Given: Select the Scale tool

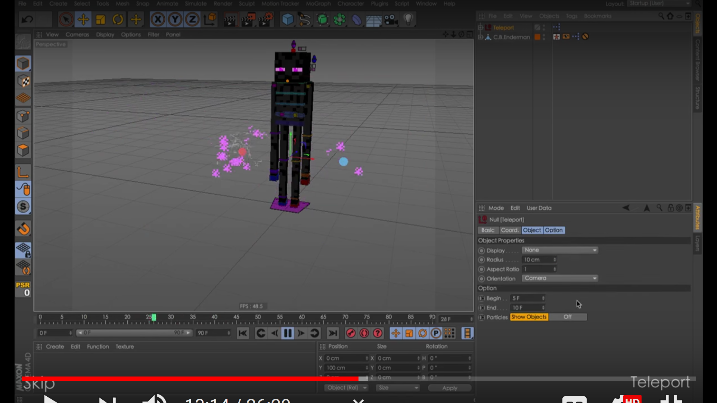Looking at the screenshot, I should 100,19.
